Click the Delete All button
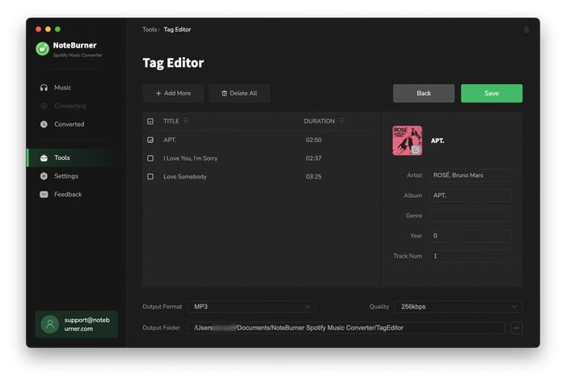 [239, 94]
